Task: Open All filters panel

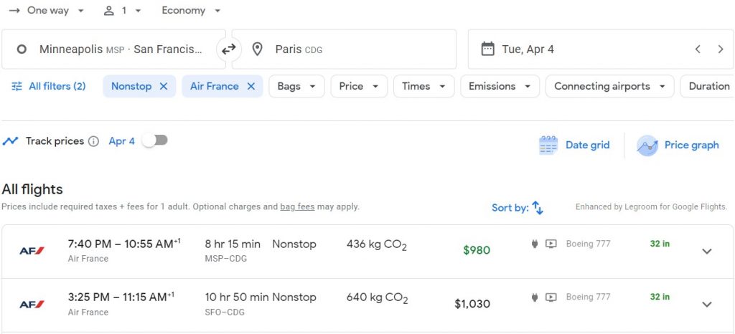Action: [49, 86]
